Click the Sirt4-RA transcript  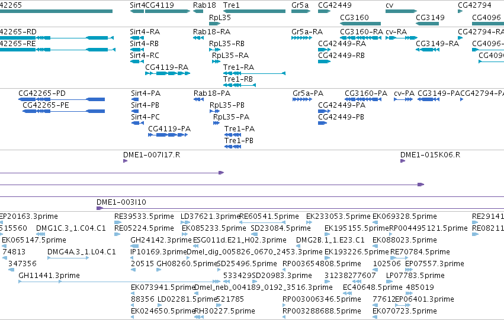point(137,38)
